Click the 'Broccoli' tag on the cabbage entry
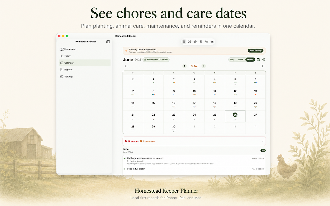The width and height of the screenshot is (330, 206). [140, 161]
